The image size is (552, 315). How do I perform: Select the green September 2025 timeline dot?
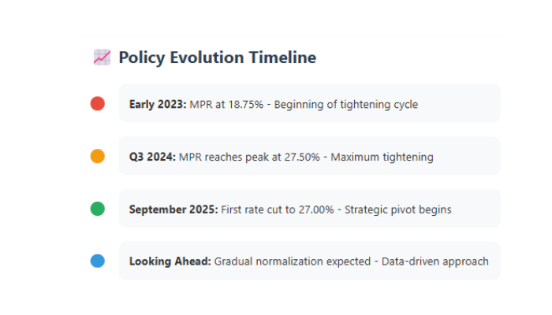point(98,209)
